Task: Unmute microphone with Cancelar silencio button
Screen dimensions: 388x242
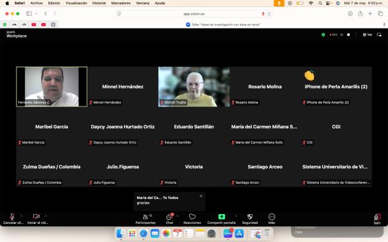Action: [x=12, y=217]
